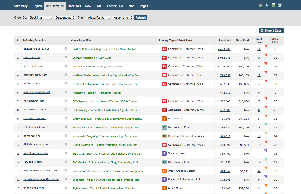Click gear icon for xn--stphanethibault-cnb.com
Image resolution: width=301 pixels, height=194 pixels.
(x=66, y=179)
